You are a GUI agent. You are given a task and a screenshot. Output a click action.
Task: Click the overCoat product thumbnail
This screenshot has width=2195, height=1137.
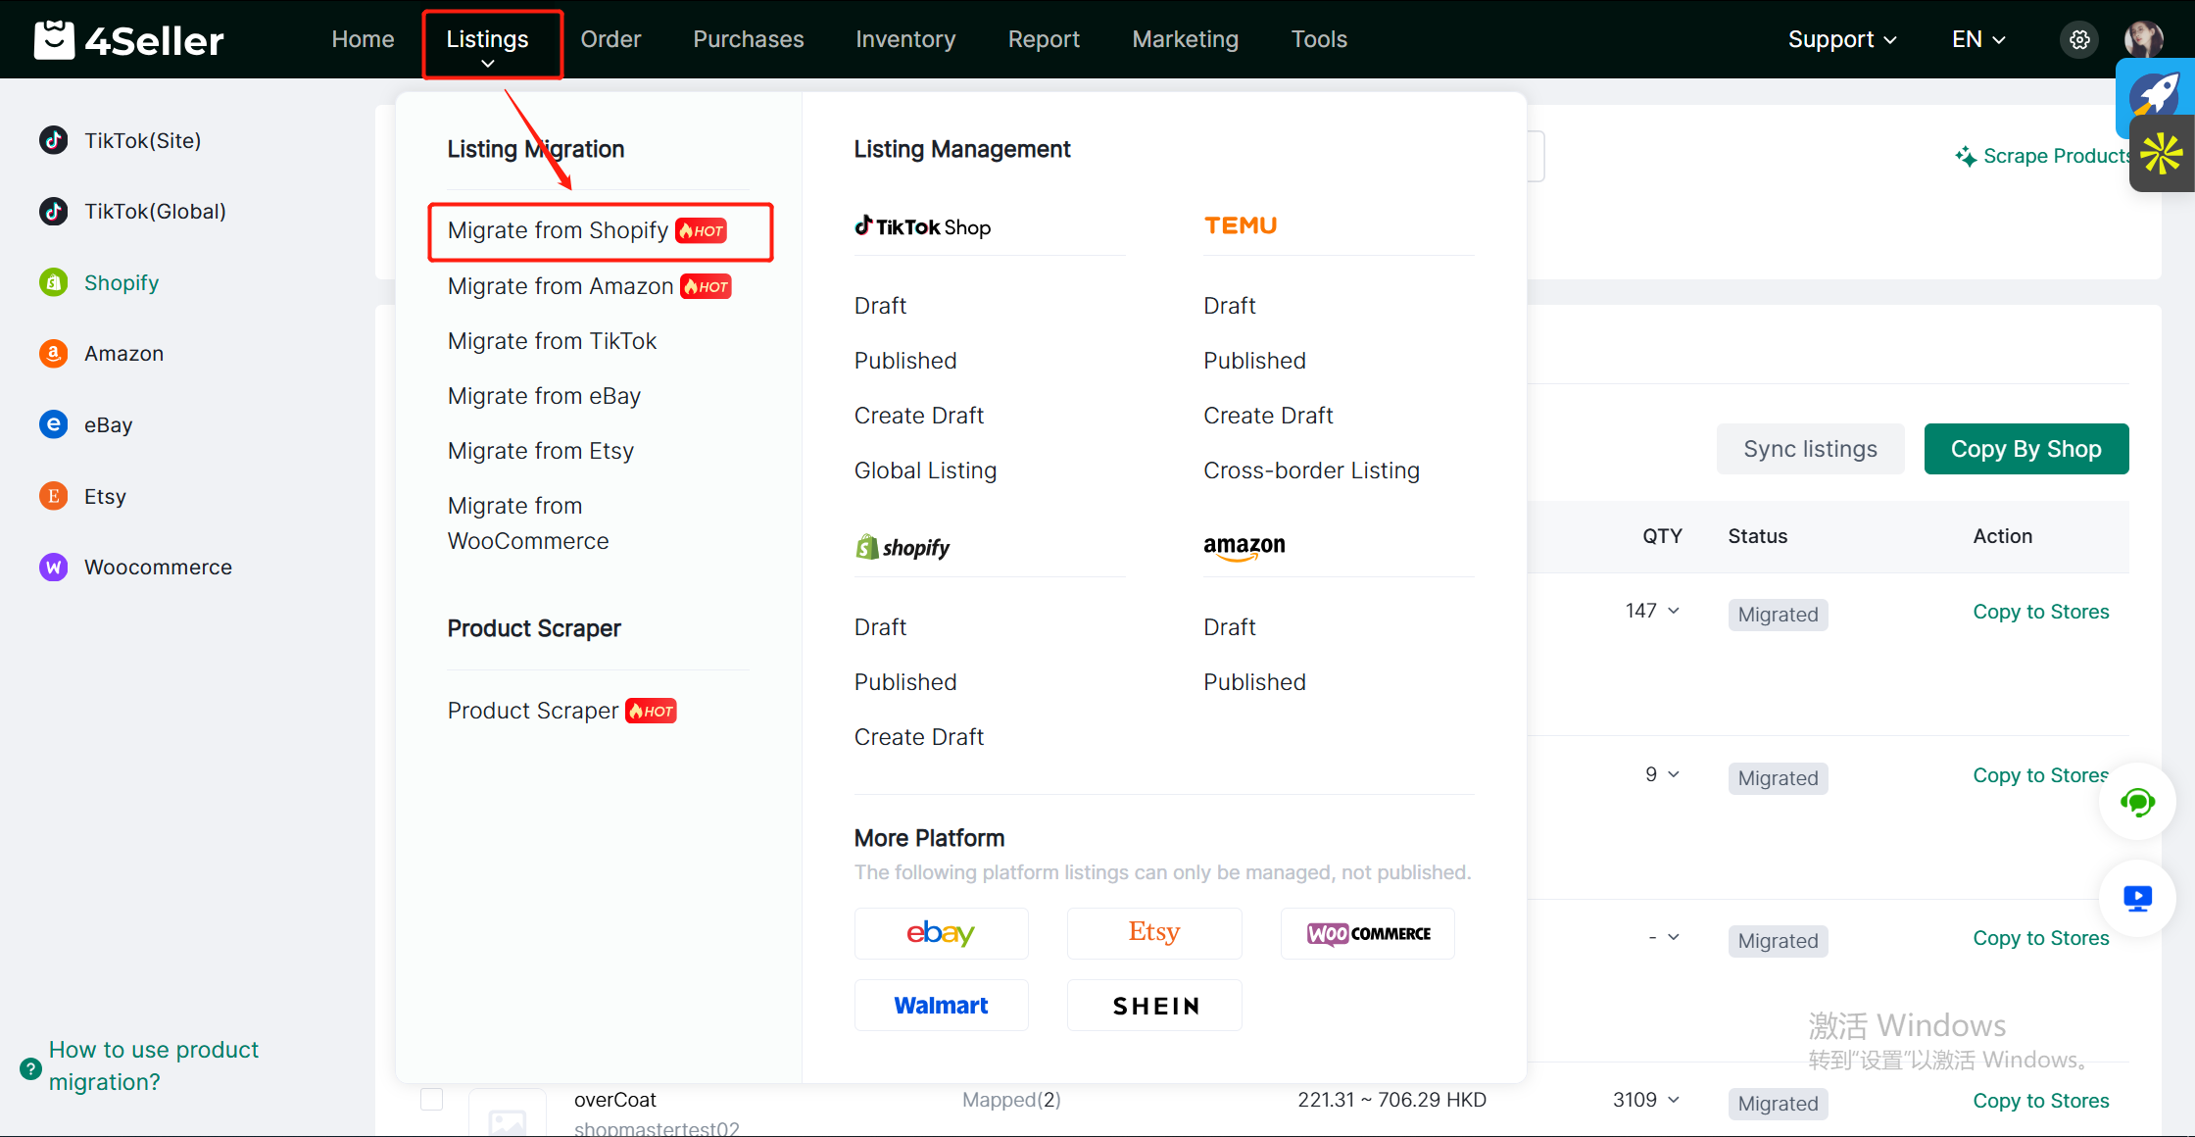click(x=508, y=1113)
